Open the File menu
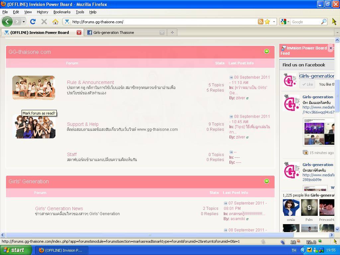The width and height of the screenshot is (340, 255). (5, 12)
